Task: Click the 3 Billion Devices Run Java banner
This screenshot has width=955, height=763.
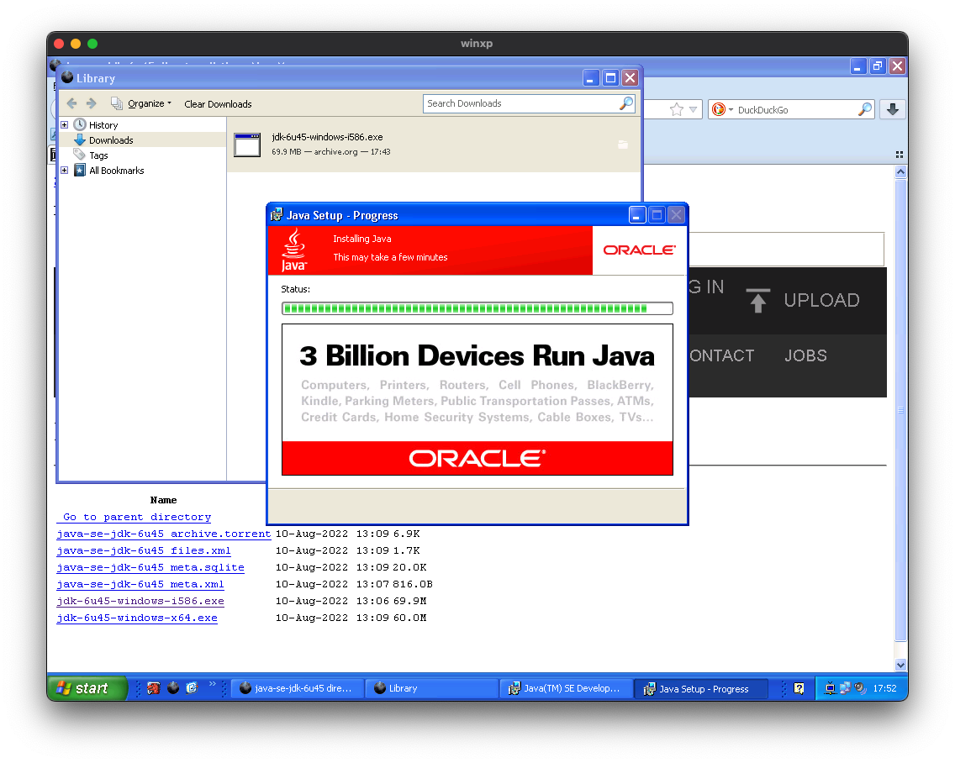Action: 477,399
